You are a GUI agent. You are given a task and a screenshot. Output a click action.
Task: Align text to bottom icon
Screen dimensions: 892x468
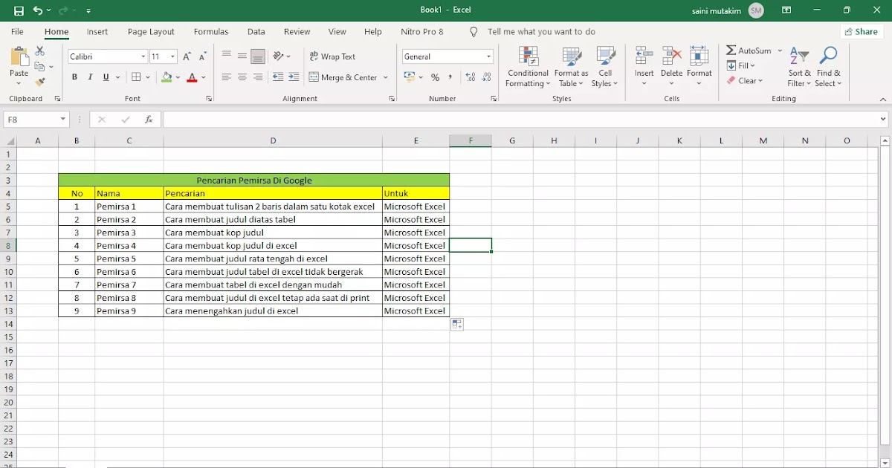coord(258,56)
